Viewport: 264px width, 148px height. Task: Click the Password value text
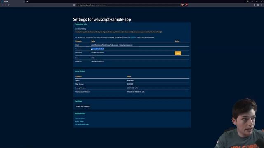click(x=97, y=53)
